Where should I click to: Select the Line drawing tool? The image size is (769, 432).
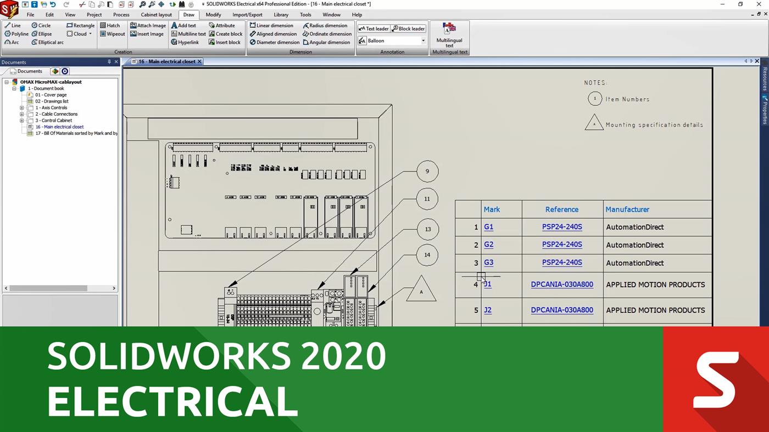(x=14, y=25)
